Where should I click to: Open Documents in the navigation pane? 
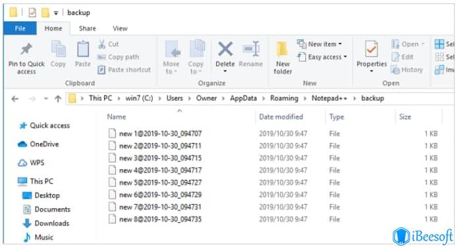[x=47, y=209]
